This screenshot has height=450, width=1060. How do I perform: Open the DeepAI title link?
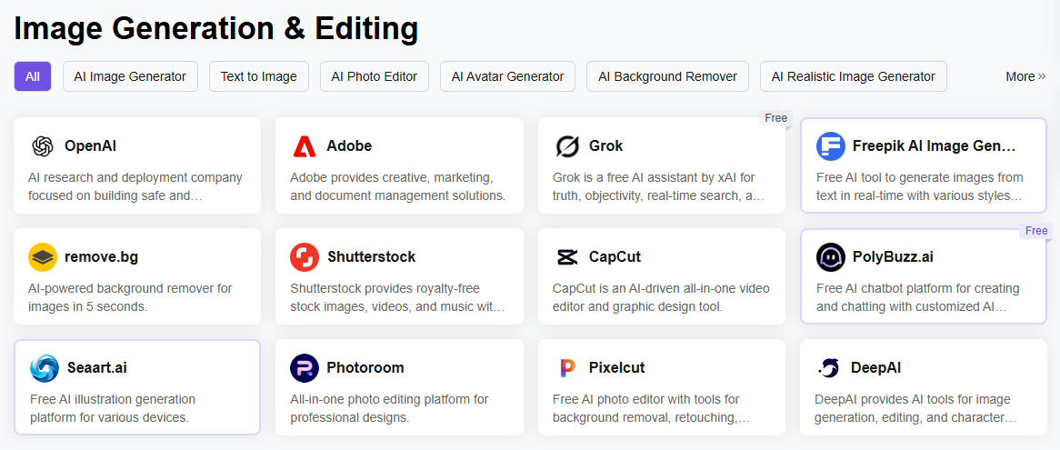click(876, 367)
